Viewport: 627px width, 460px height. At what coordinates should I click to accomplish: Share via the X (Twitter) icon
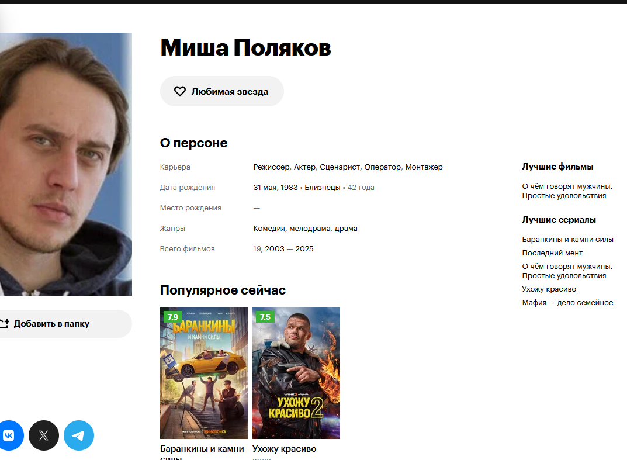coord(44,435)
